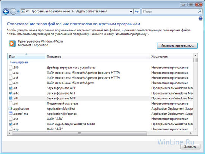Click the Forward navigation arrow
The height and width of the screenshot is (154, 205).
[13, 12]
